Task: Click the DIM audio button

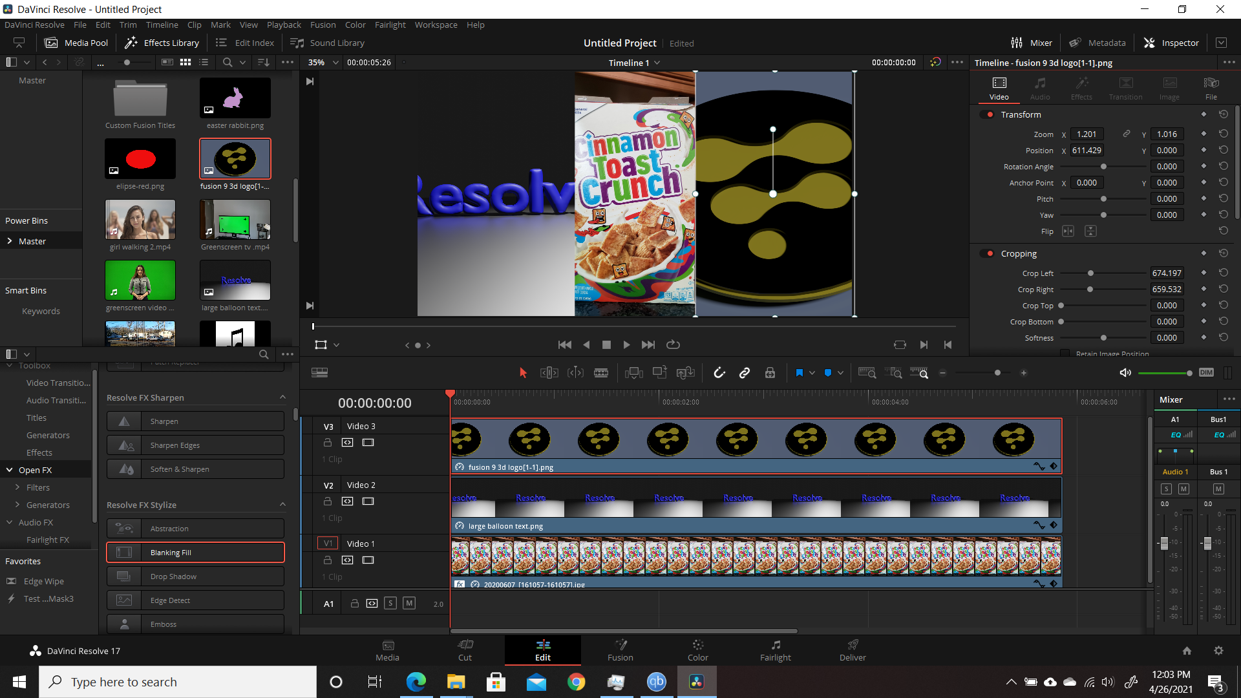Action: coord(1206,373)
